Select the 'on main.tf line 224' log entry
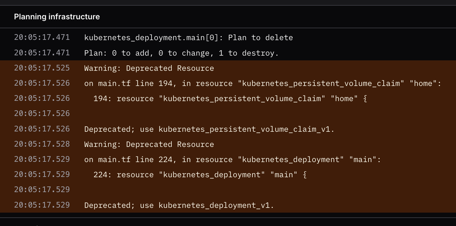 point(232,160)
